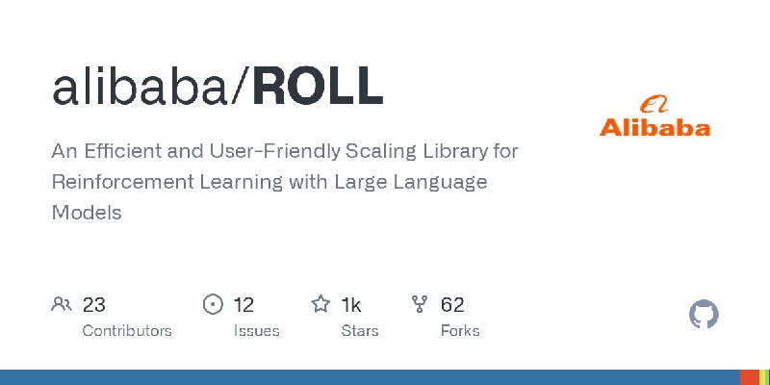Click the alibaba owner name
Screen dimensions: 770x385
(140, 87)
